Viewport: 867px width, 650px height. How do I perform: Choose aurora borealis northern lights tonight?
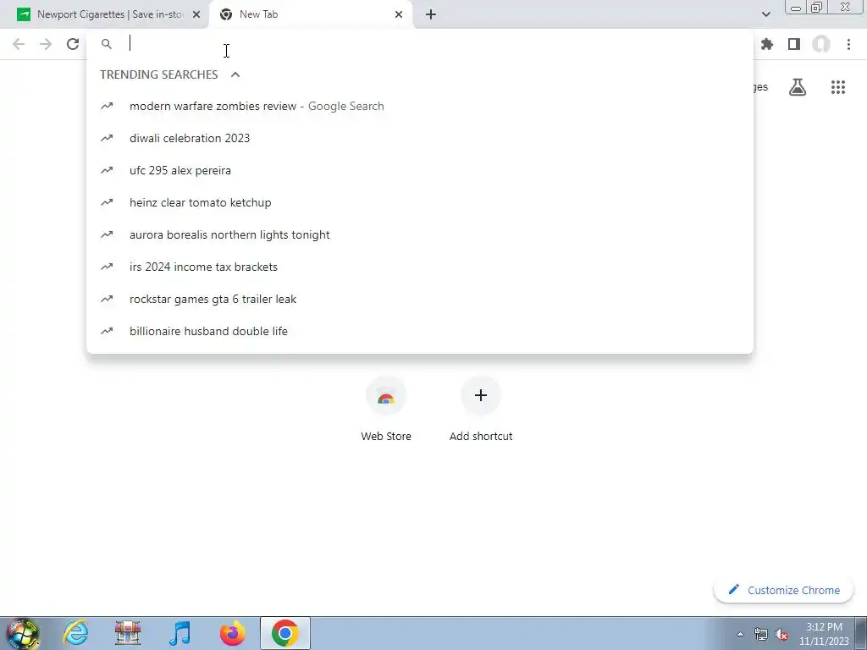point(420,234)
